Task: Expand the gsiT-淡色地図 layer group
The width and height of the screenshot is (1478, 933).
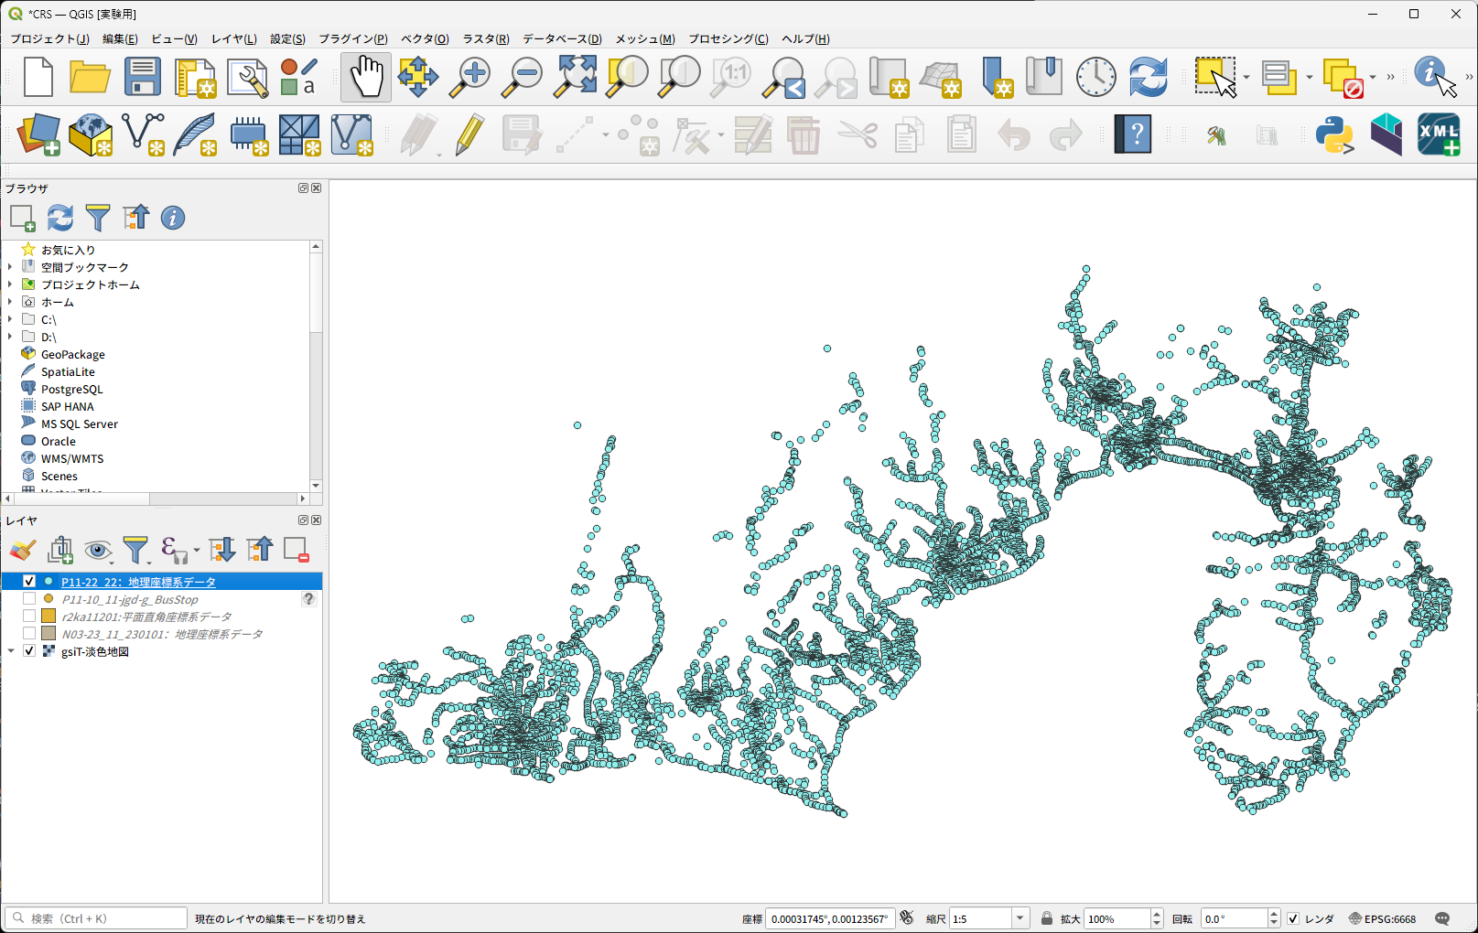Action: pyautogui.click(x=11, y=651)
